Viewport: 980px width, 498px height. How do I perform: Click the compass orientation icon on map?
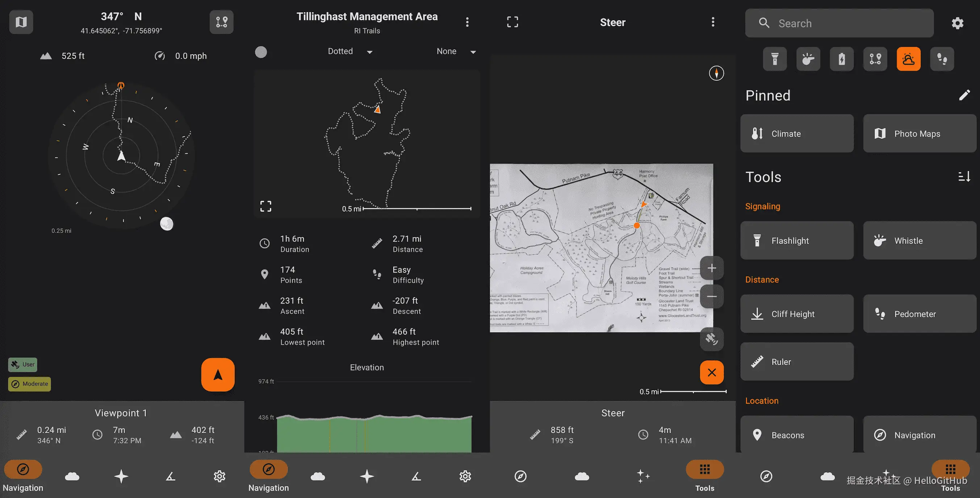point(716,73)
